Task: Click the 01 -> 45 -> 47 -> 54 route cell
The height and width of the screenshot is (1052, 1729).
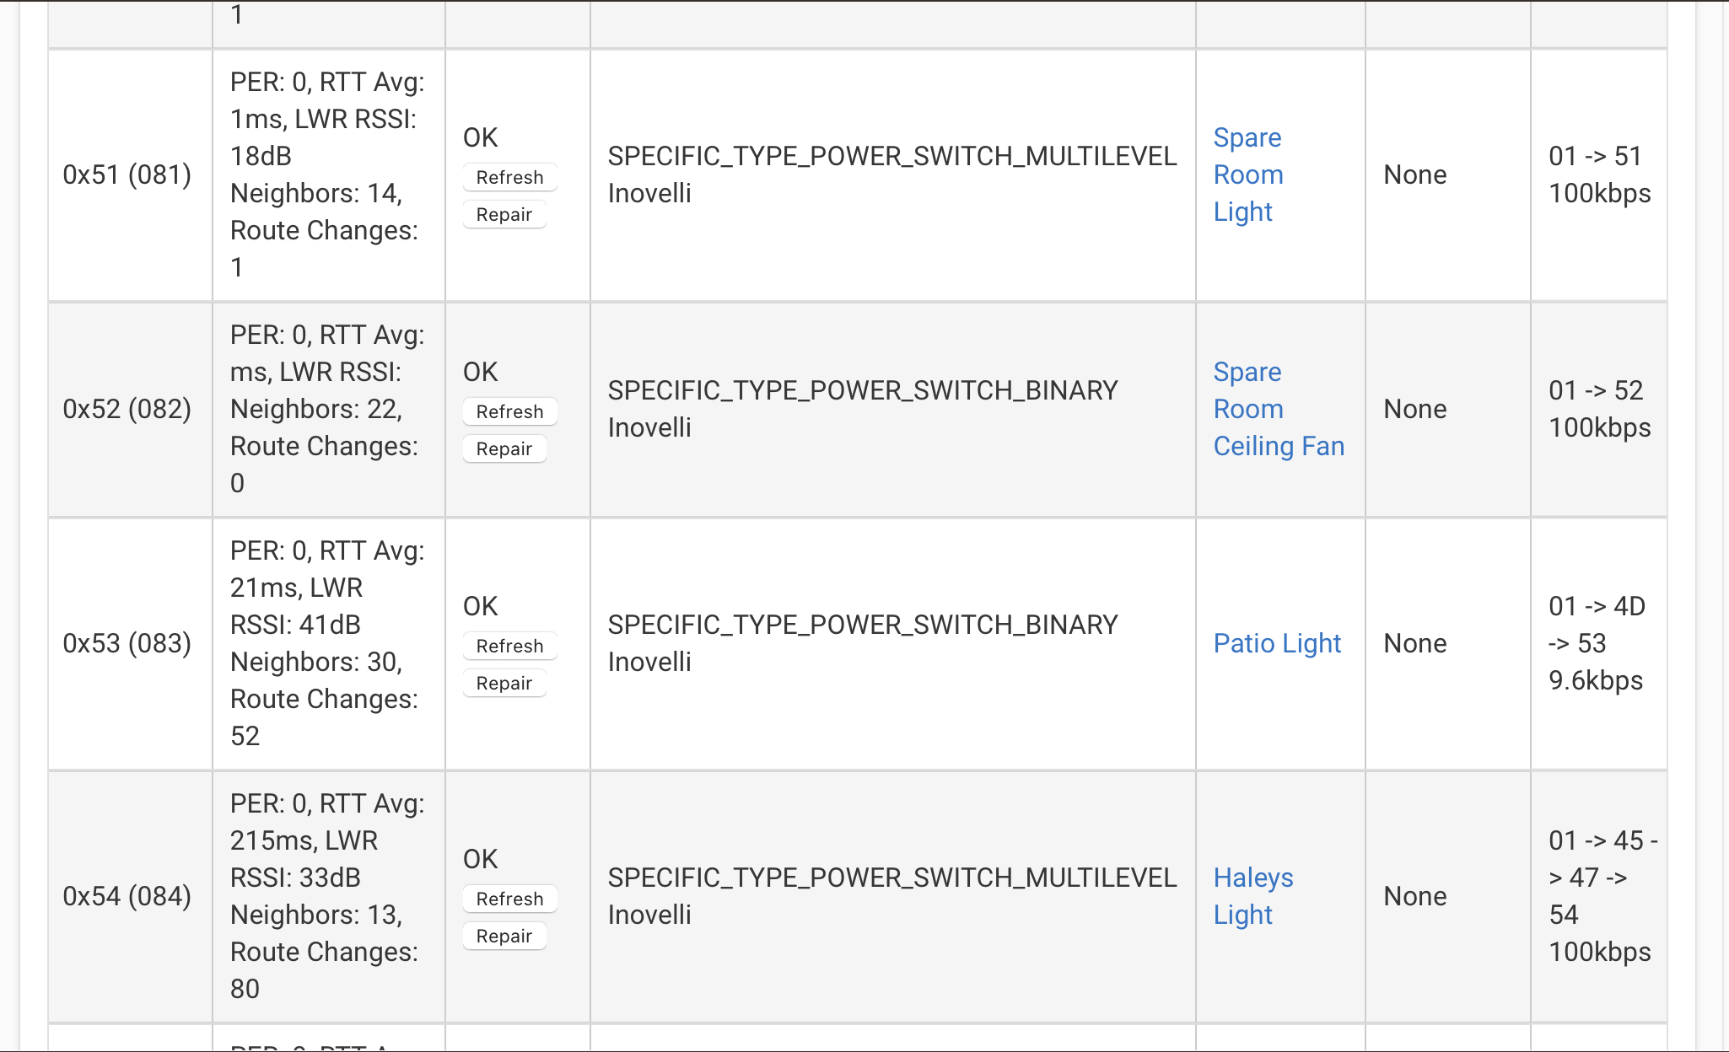Action: pos(1599,897)
